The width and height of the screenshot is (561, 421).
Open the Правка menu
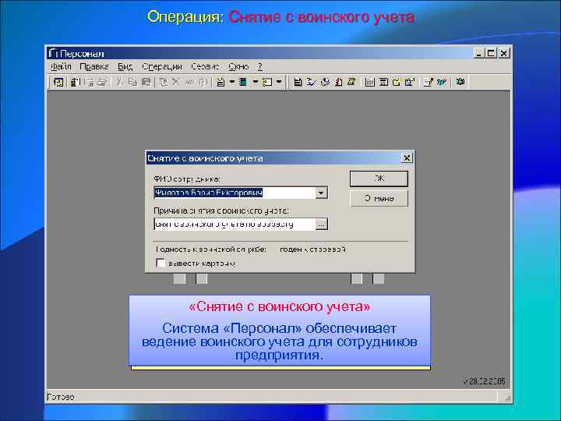(94, 66)
